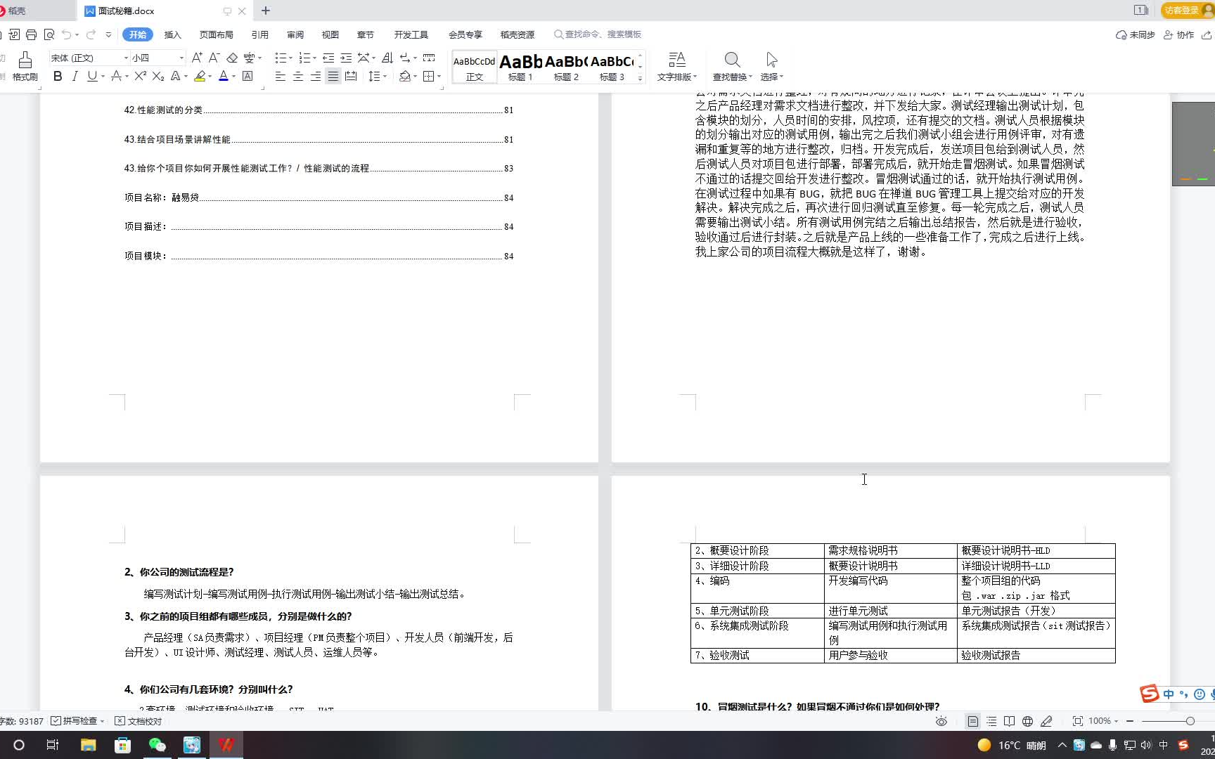1215x759 pixels.
Task: Open the 开发工具 tab
Action: click(x=411, y=34)
